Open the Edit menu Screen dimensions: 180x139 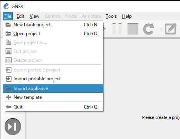[20, 16]
